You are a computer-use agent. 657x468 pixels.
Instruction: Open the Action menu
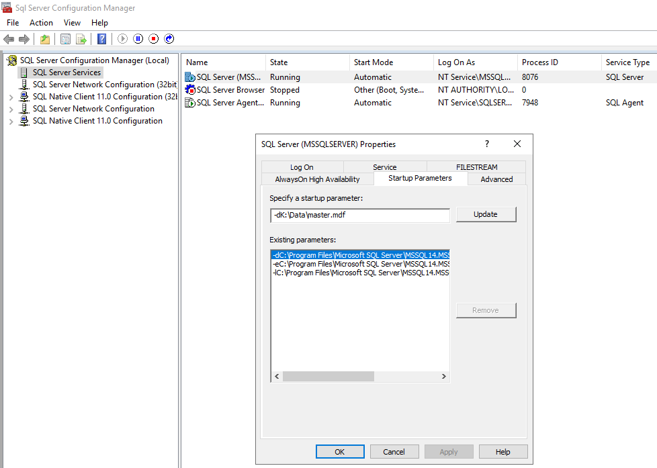pos(41,22)
